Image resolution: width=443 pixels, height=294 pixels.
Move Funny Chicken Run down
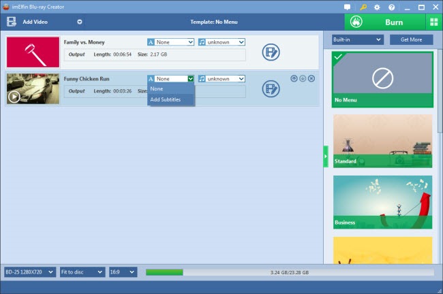click(x=303, y=78)
